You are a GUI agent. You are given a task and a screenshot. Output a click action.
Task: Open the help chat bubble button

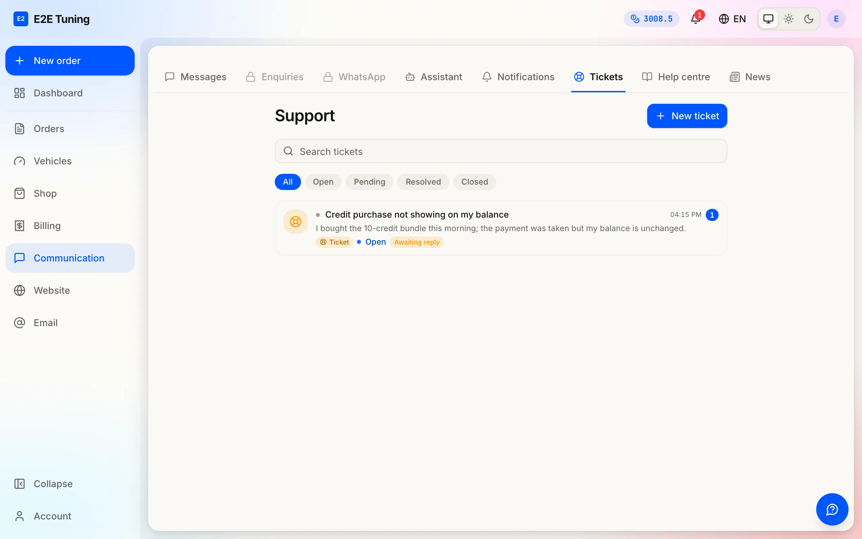pos(832,509)
